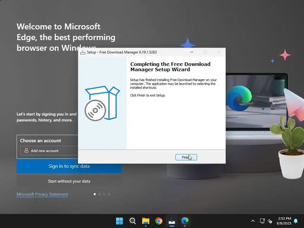Click the muted volume tray icon
Viewport: 304px width, 228px height.
click(x=270, y=221)
